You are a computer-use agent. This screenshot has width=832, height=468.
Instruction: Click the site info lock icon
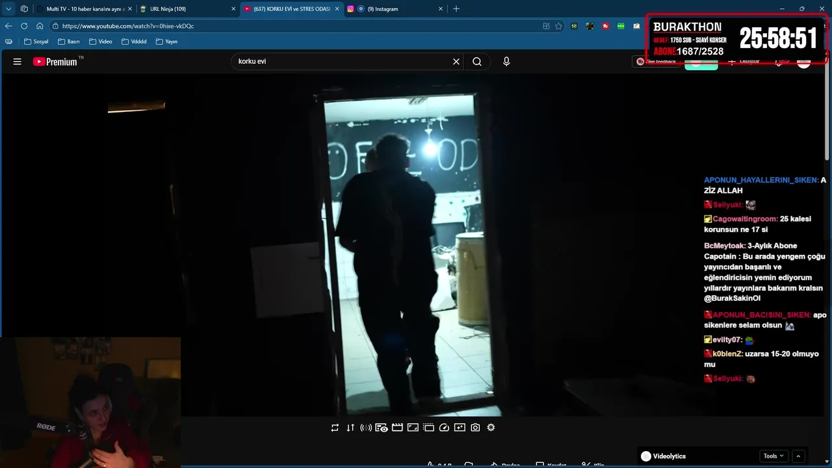(x=56, y=26)
